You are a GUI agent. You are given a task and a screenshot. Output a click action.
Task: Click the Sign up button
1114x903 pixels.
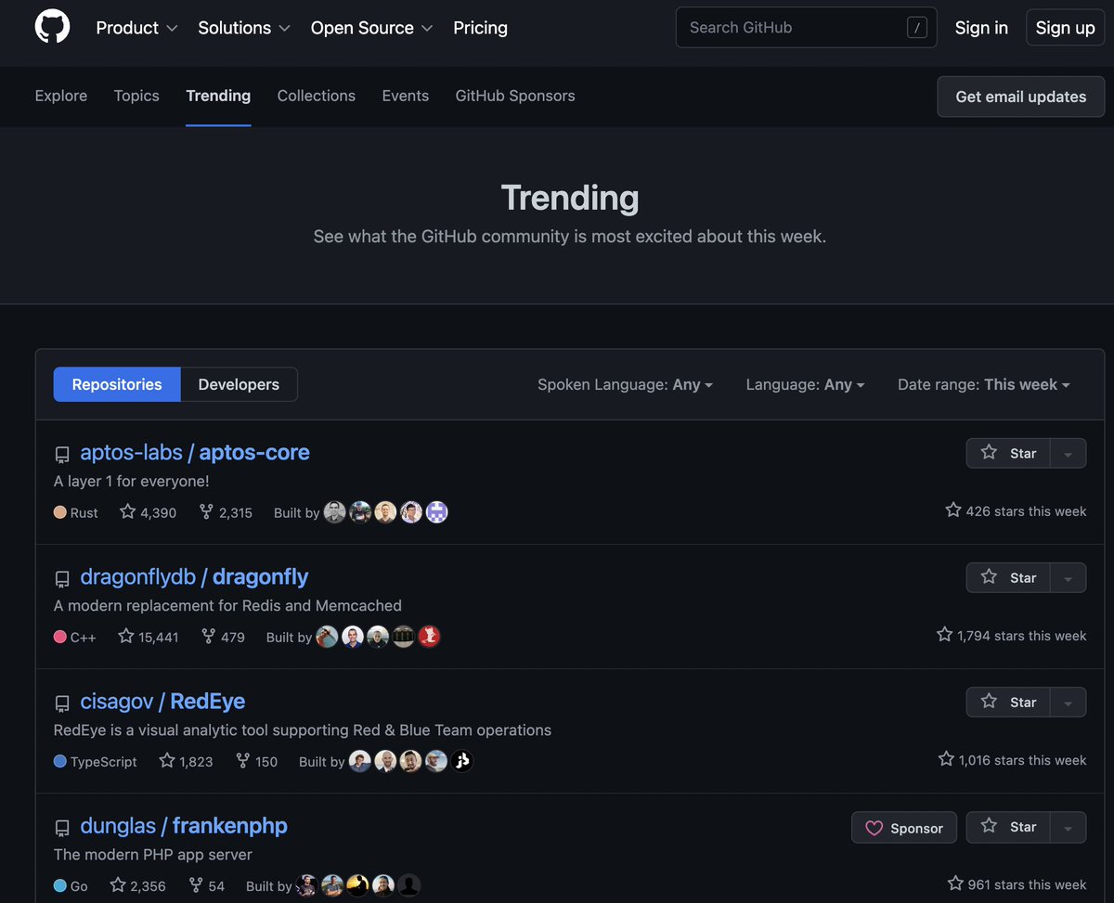point(1066,28)
